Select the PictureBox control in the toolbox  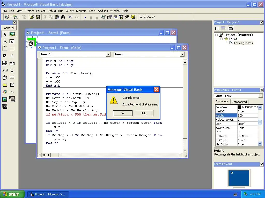12,34
